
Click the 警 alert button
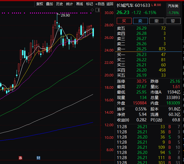click(173, 21)
